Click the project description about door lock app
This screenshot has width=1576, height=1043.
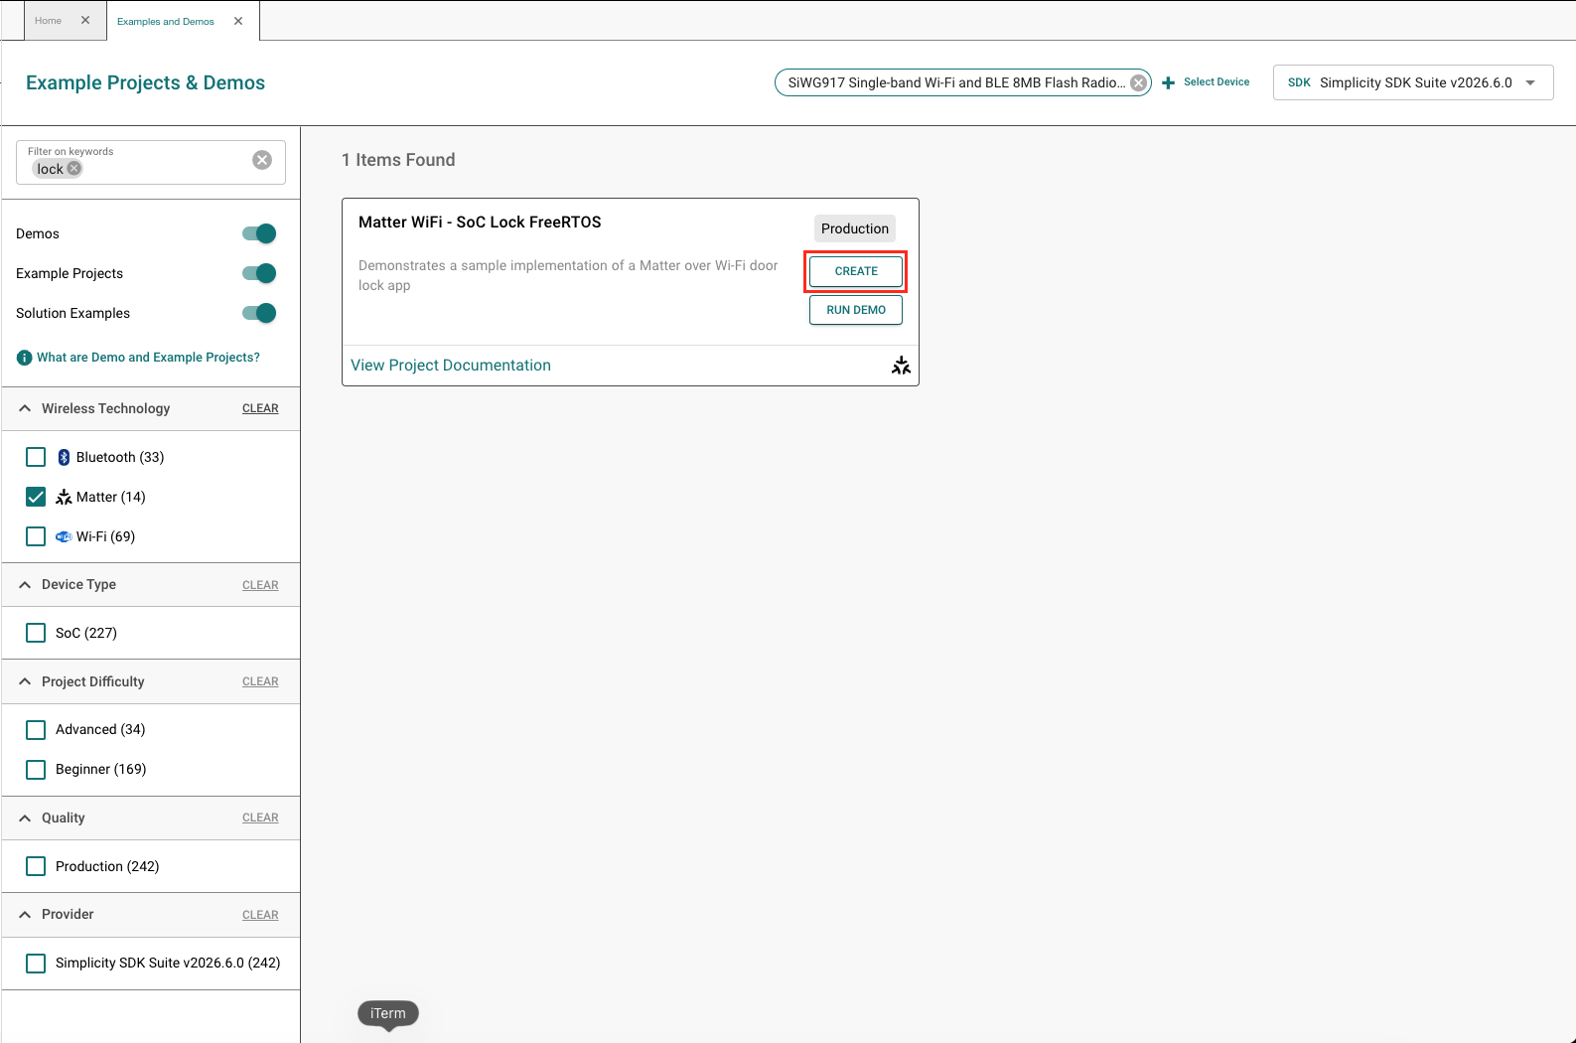pos(568,275)
